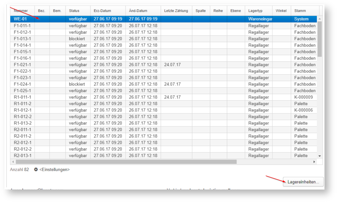The height and width of the screenshot is (202, 337).
Task: Click Stamm cell K-000006
Action: (x=304, y=110)
